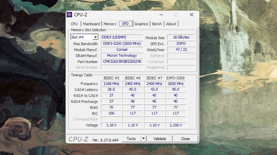The height and width of the screenshot is (155, 277).
Task: Open the Graphics tab
Action: coord(141,24)
